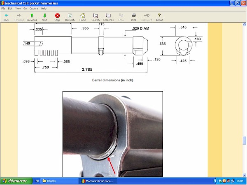
Task: Click the FR language indicator
Action: click(x=37, y=181)
